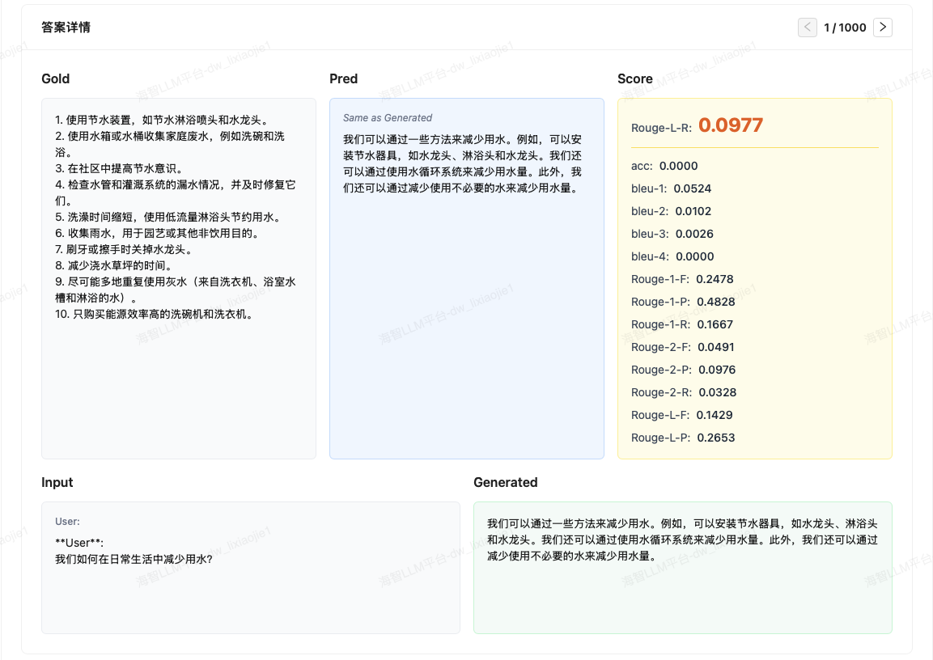The image size is (933, 660).
Task: Select the Rouge-1-F score row
Action: click(682, 279)
